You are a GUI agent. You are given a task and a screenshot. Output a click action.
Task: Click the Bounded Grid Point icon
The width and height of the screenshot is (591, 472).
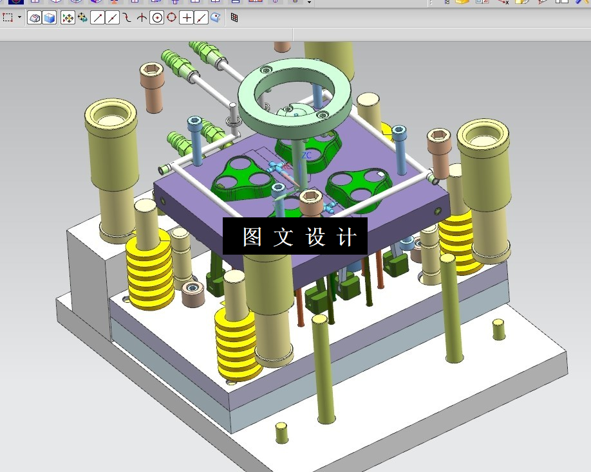click(x=234, y=18)
